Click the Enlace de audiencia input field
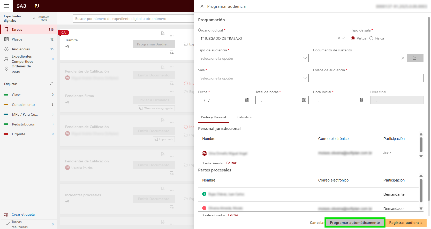431x229 pixels. 368,78
